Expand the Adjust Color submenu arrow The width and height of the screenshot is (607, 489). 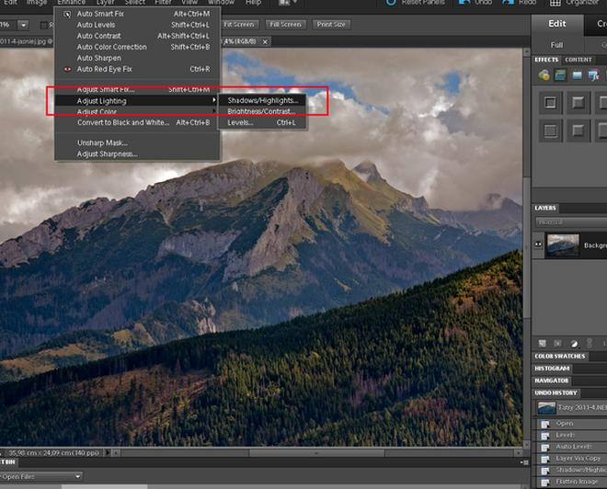click(213, 111)
